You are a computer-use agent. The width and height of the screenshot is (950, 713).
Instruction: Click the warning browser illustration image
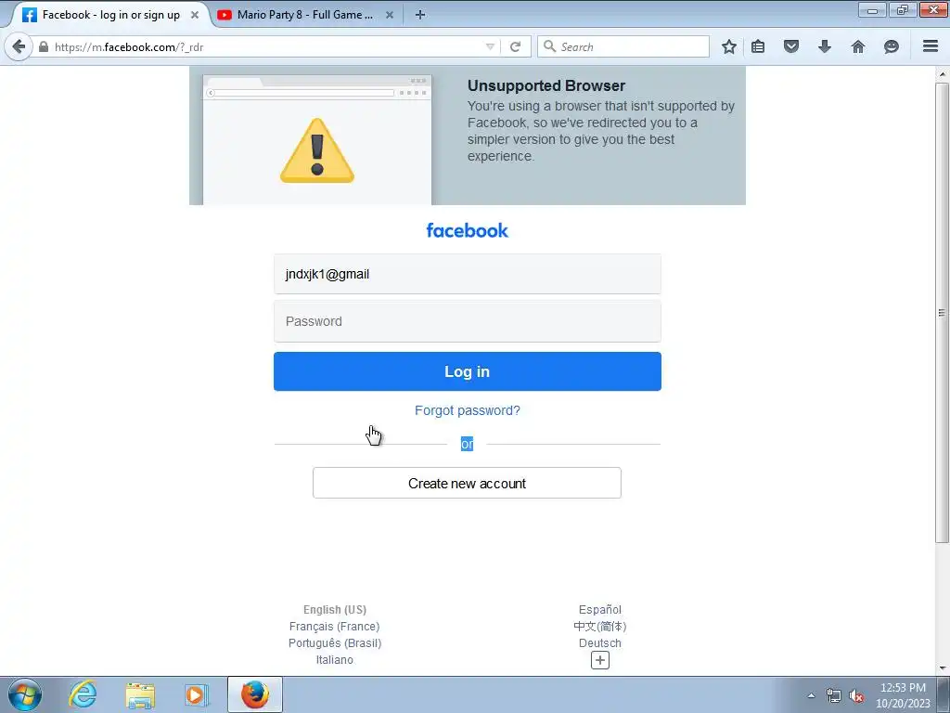pos(317,140)
